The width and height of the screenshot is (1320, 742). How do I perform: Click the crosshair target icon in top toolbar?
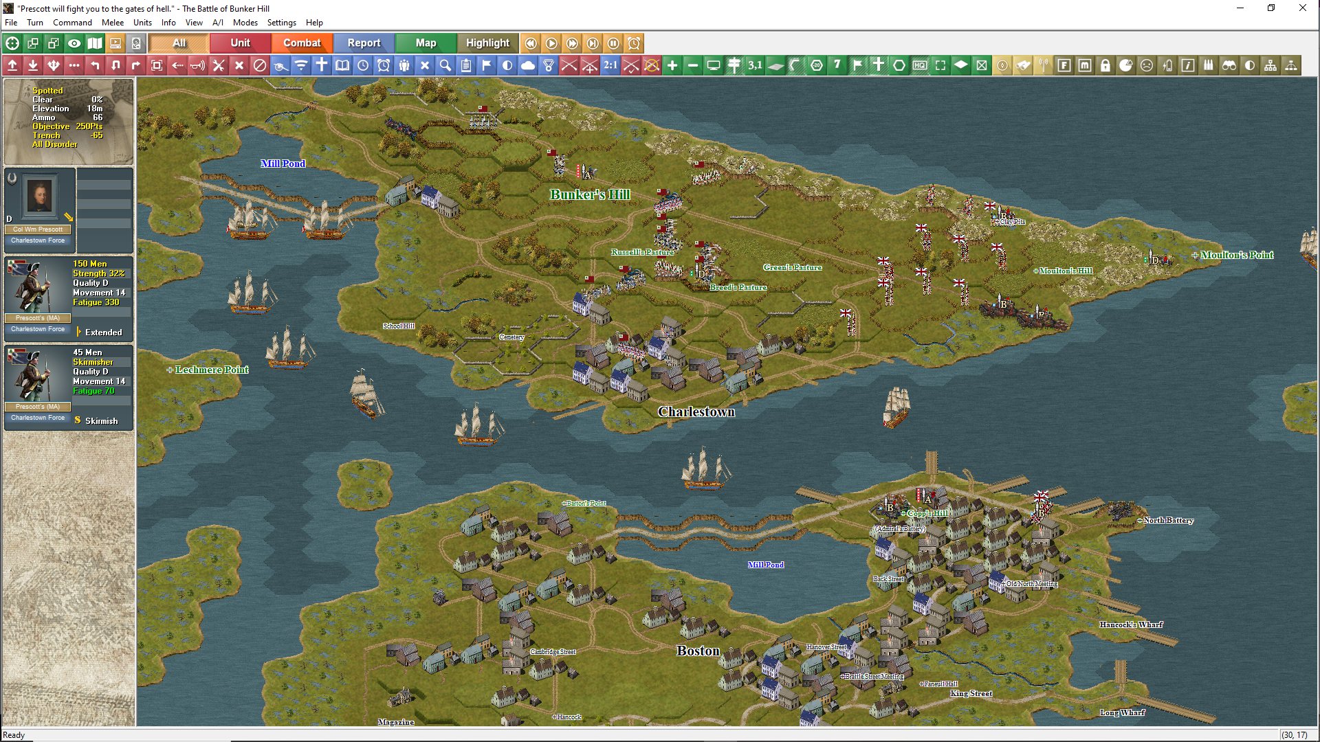tap(12, 43)
